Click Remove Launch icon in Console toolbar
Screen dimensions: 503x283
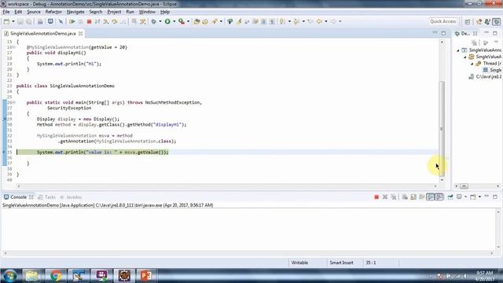tap(385, 197)
